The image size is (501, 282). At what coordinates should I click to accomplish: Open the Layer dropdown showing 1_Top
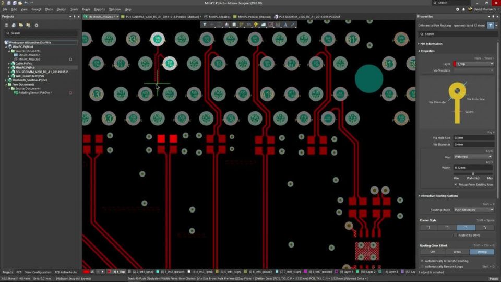(473, 64)
